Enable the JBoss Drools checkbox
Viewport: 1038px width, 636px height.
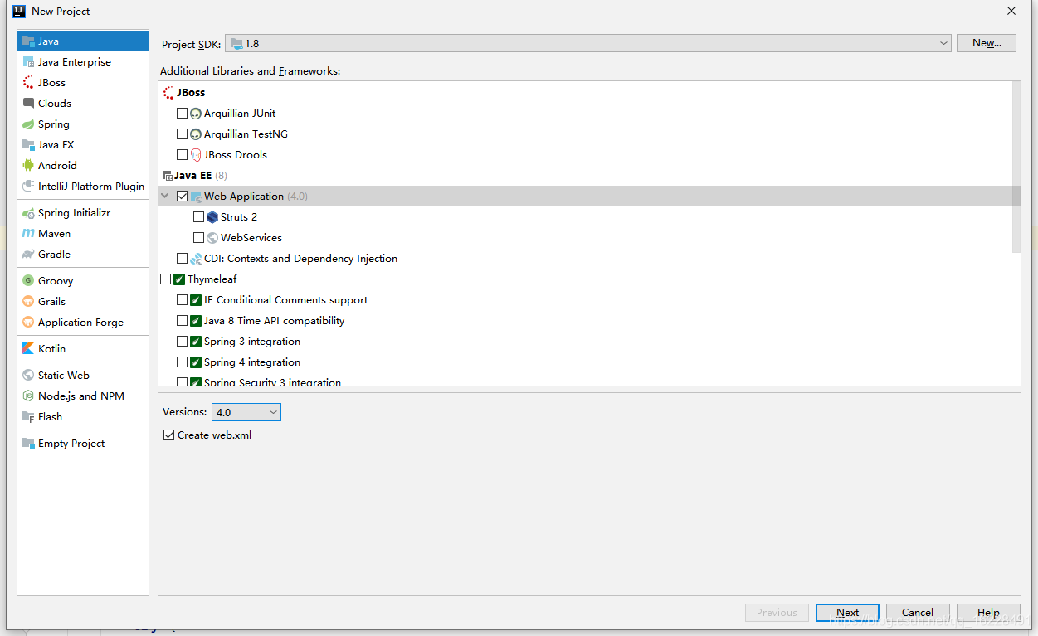[x=182, y=154]
